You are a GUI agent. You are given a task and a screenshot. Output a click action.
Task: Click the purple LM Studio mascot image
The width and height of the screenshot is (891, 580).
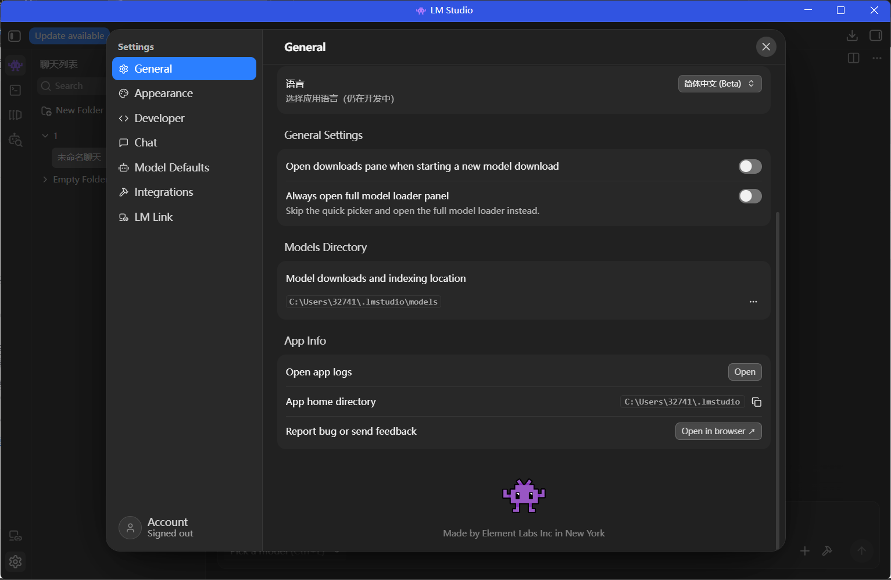(x=524, y=496)
